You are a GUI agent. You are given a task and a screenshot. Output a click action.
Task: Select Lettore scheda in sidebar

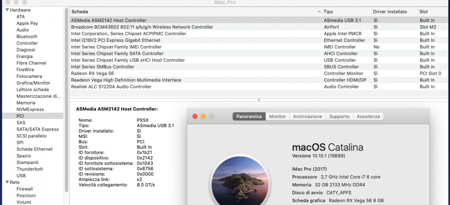(32, 89)
